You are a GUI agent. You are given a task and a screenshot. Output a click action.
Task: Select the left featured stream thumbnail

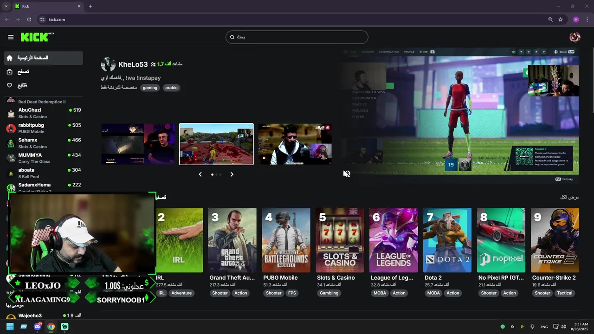pos(138,144)
